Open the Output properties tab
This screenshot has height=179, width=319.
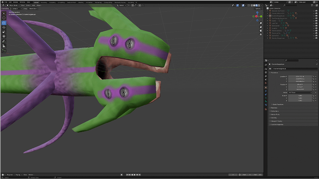coord(266,73)
